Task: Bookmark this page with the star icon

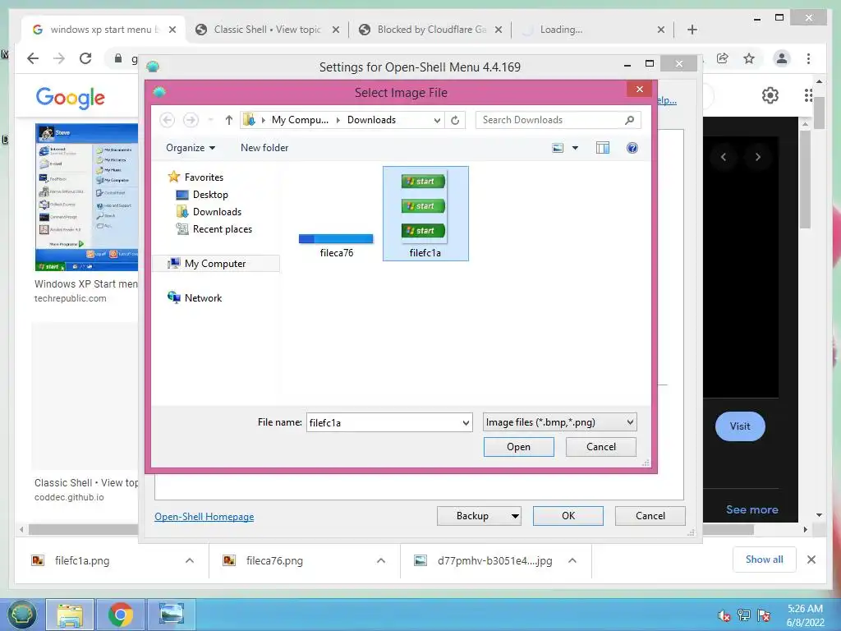Action: tap(749, 58)
